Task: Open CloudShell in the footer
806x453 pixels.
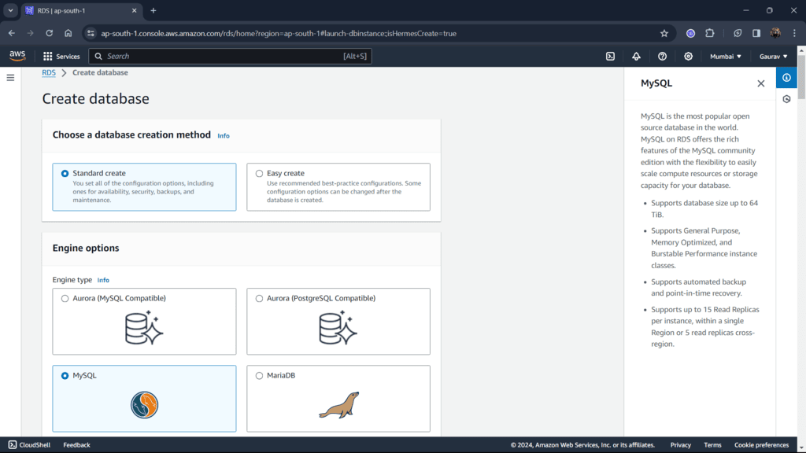Action: (29, 445)
